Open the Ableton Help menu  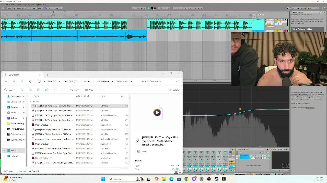click(45, 5)
